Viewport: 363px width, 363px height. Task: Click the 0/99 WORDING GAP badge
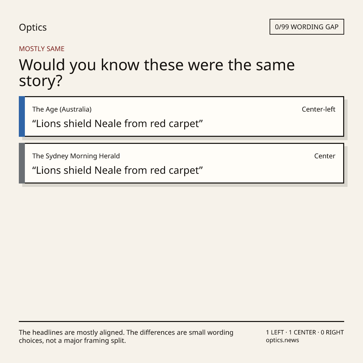307,27
